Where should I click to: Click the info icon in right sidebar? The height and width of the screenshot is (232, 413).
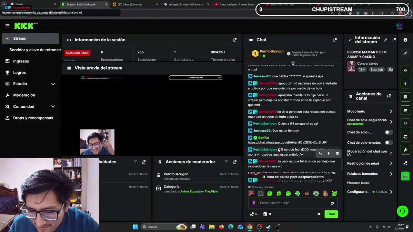coord(405,40)
